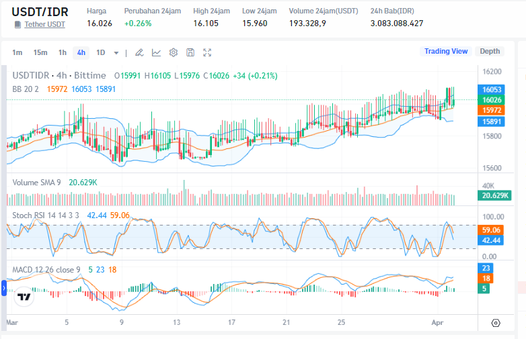This screenshot has width=526, height=339.
Task: Click the 16053 upper band price tag
Action: point(491,90)
